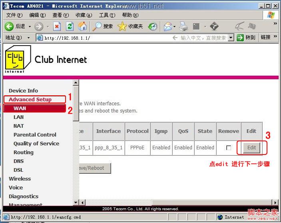Click the green Back arrow icon
This screenshot has height=223, width=281.
9,26
